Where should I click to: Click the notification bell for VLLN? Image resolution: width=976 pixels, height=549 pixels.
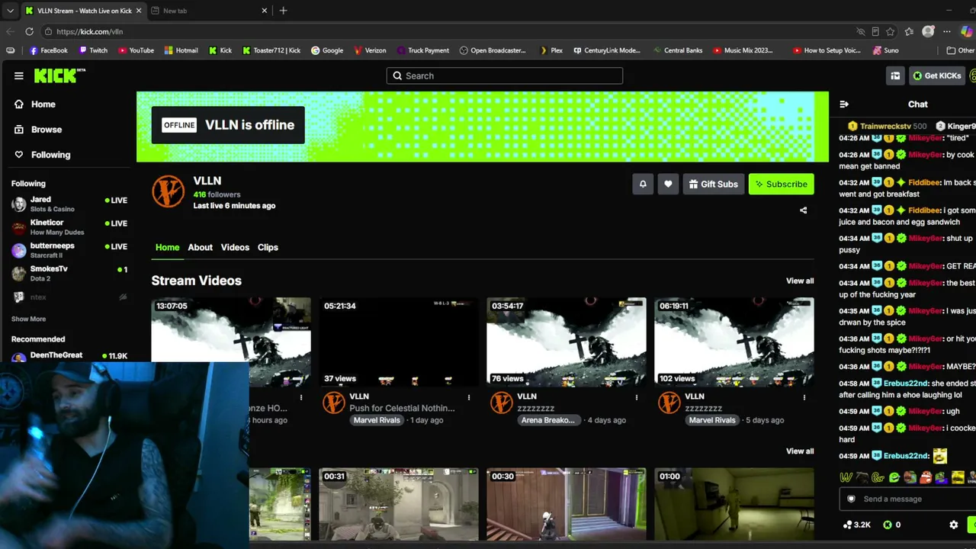click(643, 184)
